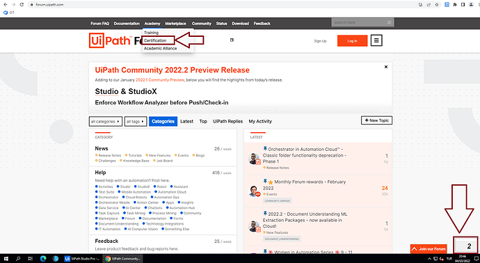Viewport: 480px width, 263px height.
Task: Close the 2022.2 Preview Release banner
Action: tap(386, 67)
